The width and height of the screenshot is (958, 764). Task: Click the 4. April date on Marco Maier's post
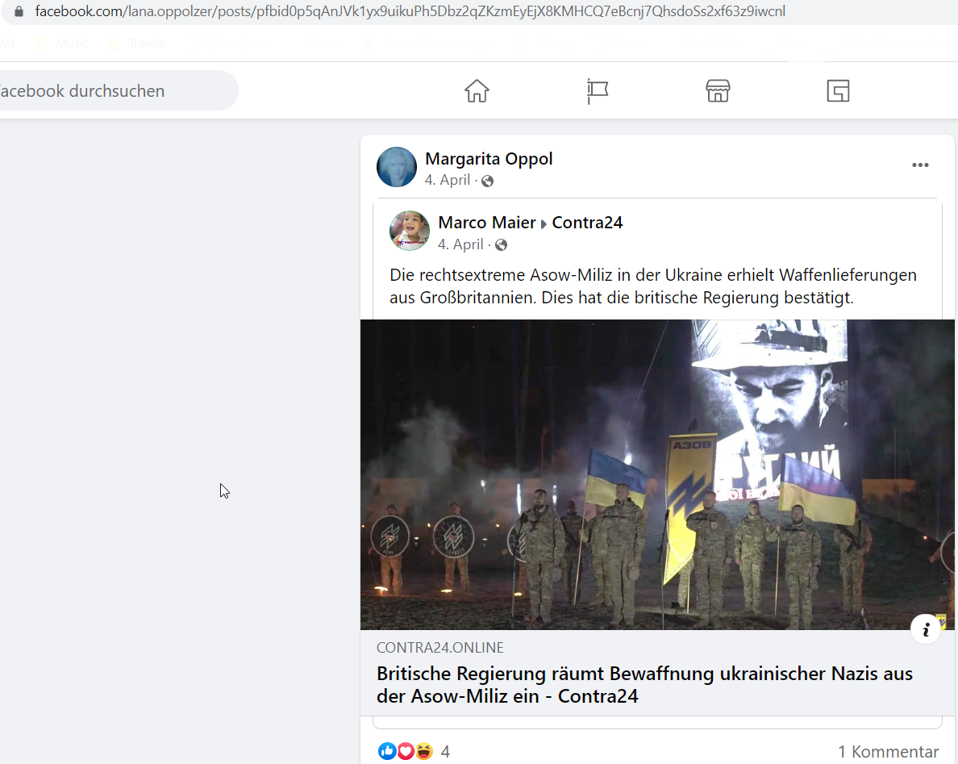pyautogui.click(x=460, y=244)
